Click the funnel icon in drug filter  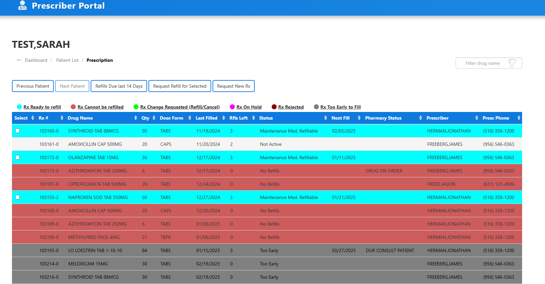tap(512, 63)
